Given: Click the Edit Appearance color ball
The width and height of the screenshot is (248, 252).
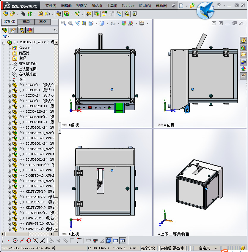Looking at the screenshot, I should pos(124,23).
